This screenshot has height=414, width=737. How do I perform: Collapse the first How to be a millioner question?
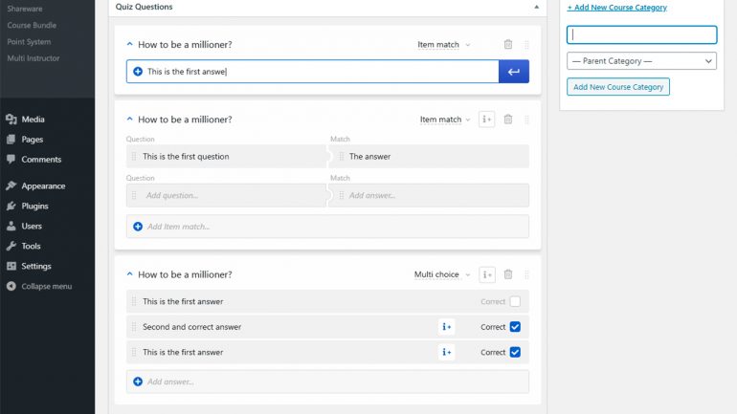point(130,44)
